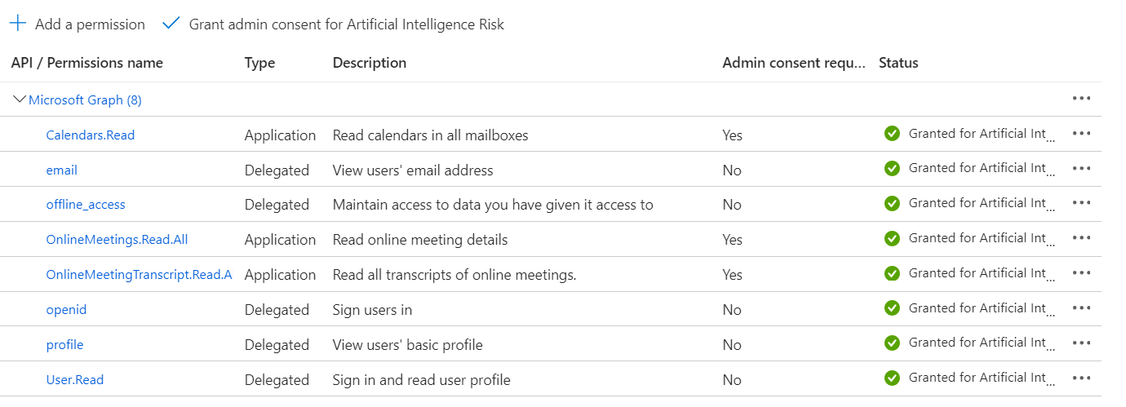Open the ellipsis menu for OnlineMeetings.Read.All row
This screenshot has width=1126, height=407.
pyautogui.click(x=1082, y=238)
